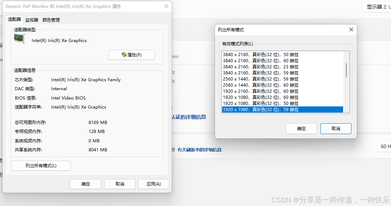
Task: Select mode 3840 x 2160 60 赫兹
Action: (x=283, y=61)
